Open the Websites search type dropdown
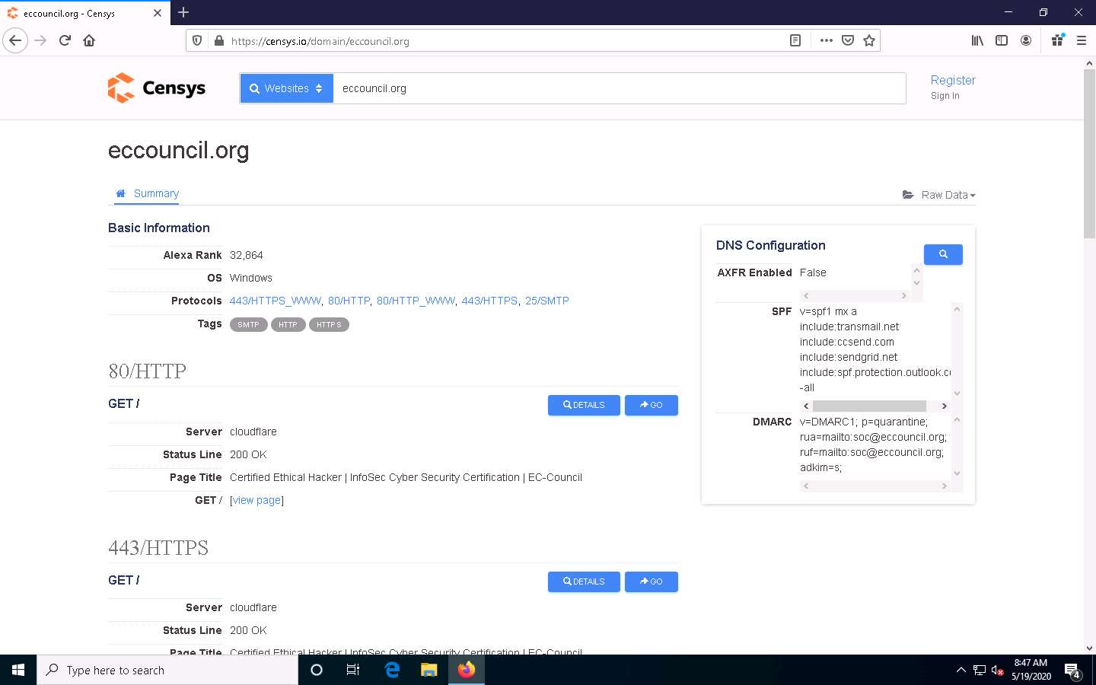The height and width of the screenshot is (685, 1096). [286, 88]
